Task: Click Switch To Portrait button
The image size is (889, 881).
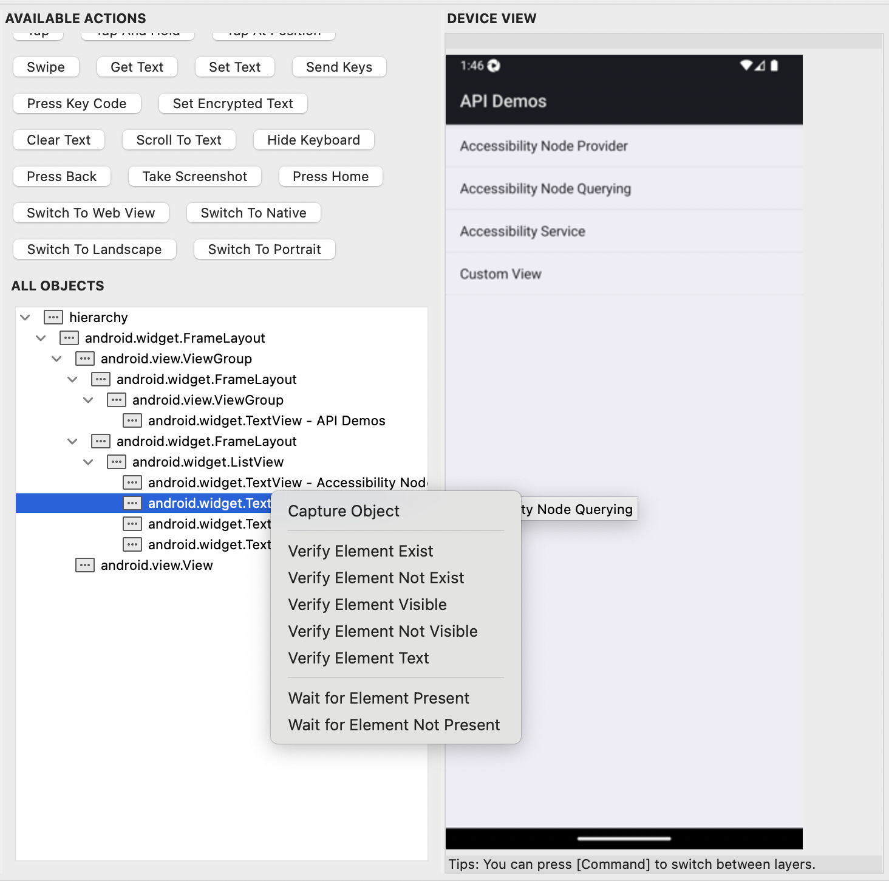Action: point(265,249)
